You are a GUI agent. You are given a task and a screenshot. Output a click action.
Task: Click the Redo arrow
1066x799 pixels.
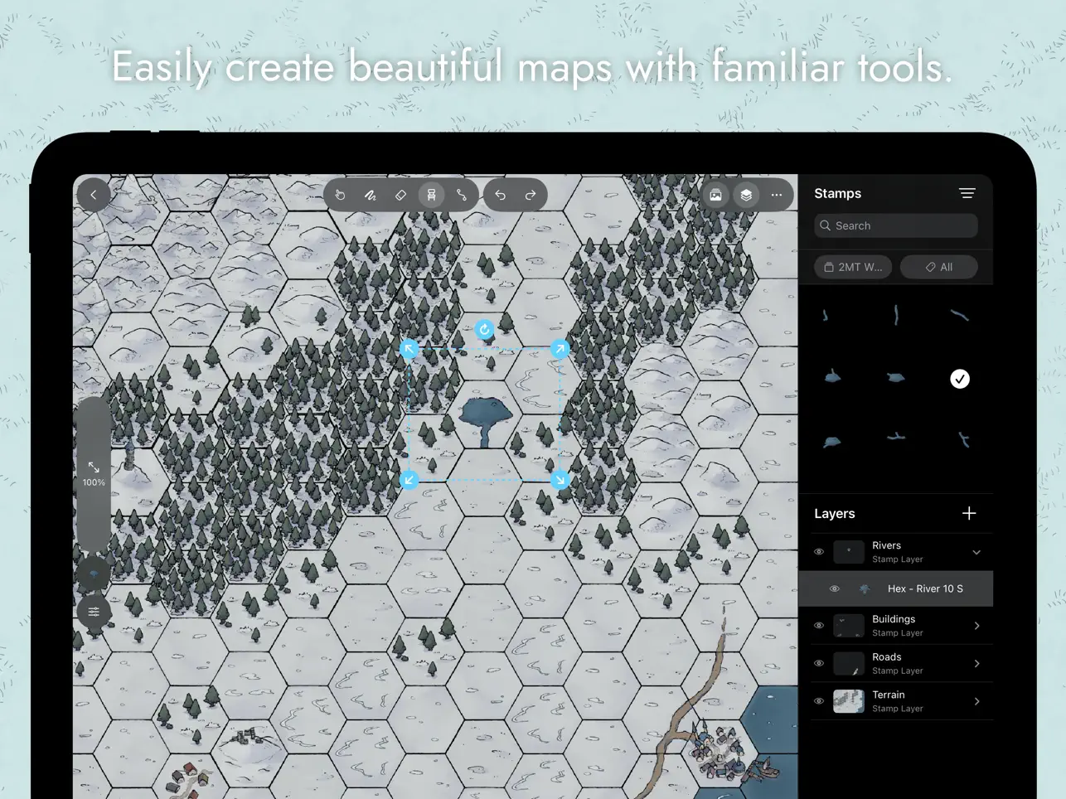coord(531,195)
